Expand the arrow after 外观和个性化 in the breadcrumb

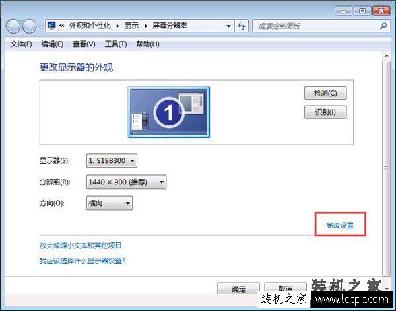pos(117,26)
